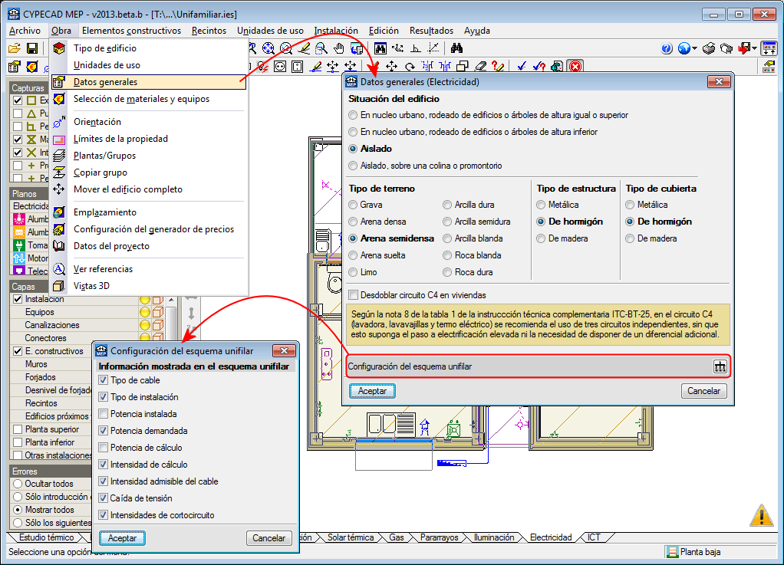Click yellow circle beside Instalación layer
Image resolution: width=784 pixels, height=565 pixels.
click(x=144, y=299)
